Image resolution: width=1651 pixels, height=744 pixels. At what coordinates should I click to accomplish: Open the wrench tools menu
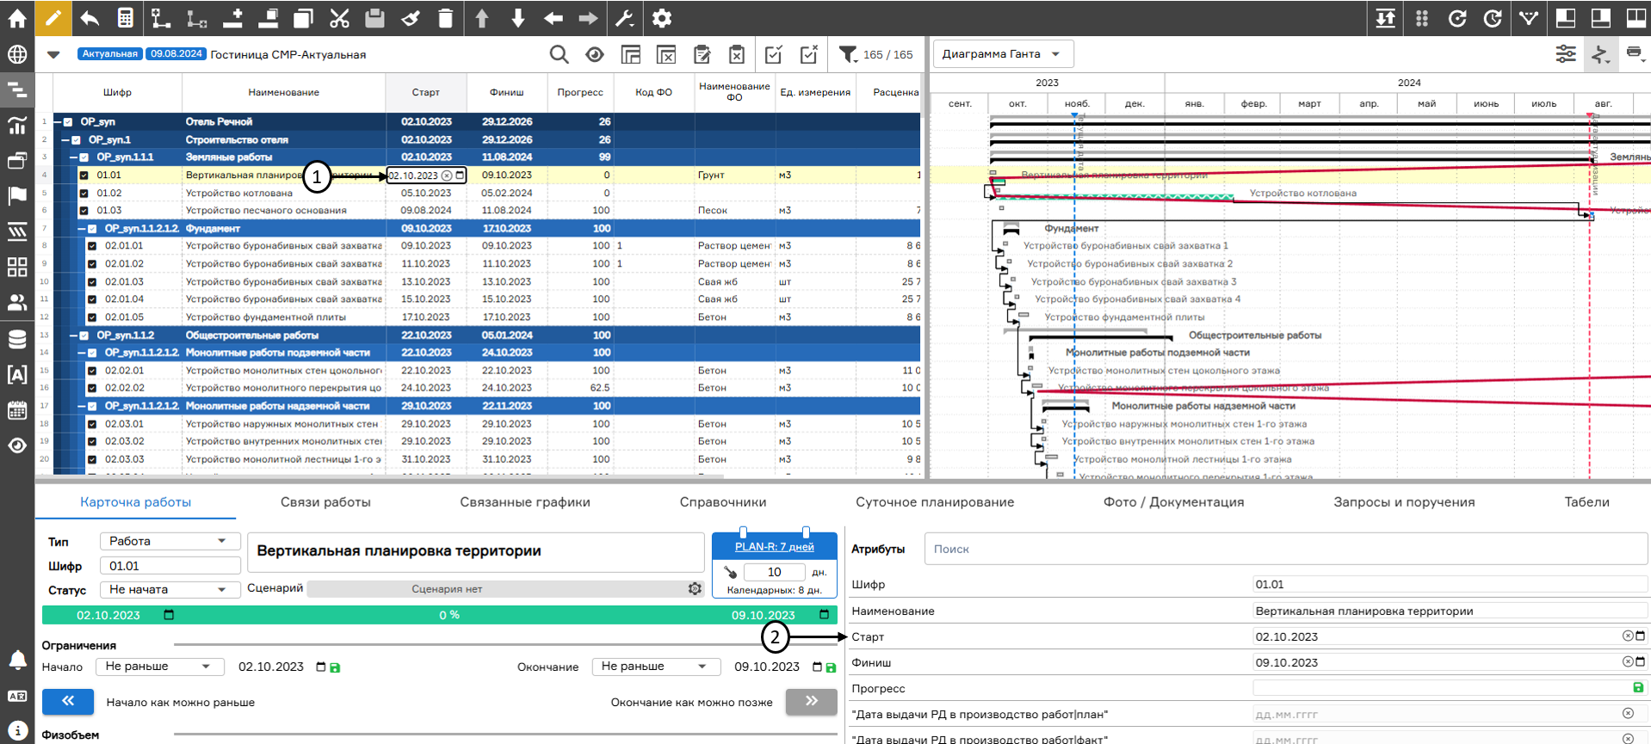[x=625, y=18]
